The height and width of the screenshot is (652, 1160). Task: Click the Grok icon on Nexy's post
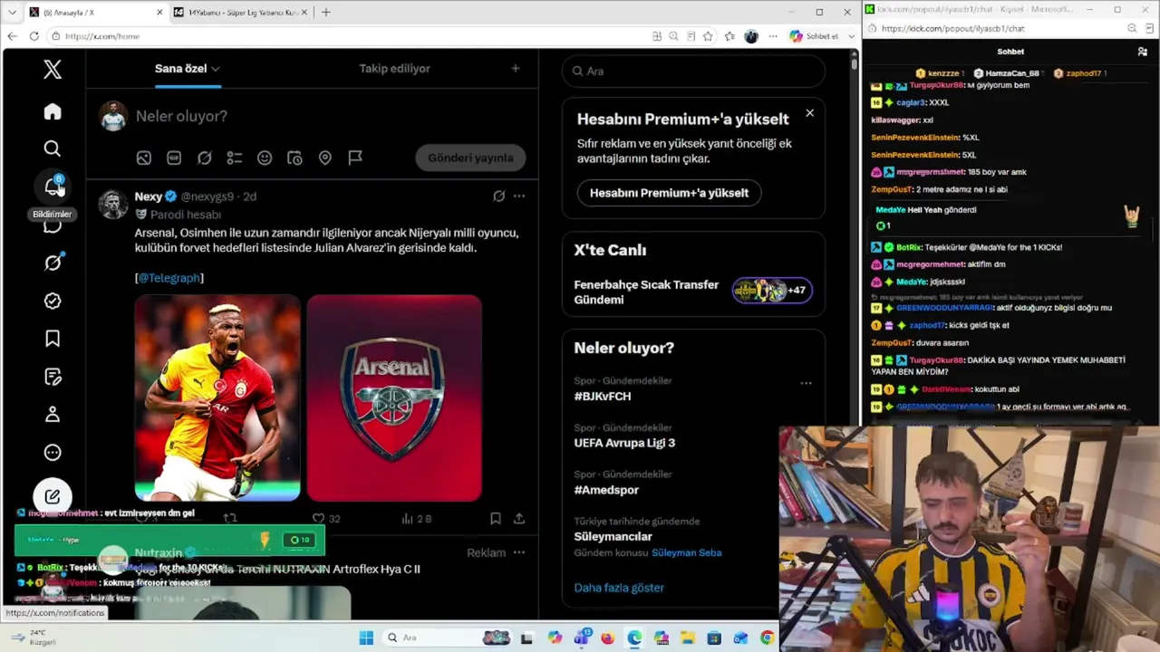click(x=498, y=196)
